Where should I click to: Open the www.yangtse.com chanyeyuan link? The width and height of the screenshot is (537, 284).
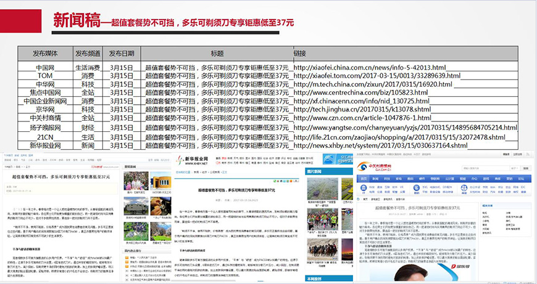pos(406,128)
